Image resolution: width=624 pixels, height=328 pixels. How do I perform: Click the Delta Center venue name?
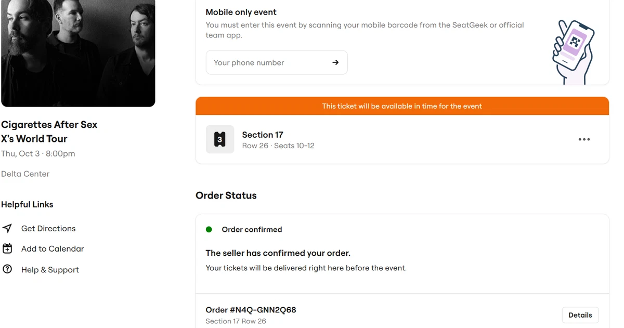point(25,174)
